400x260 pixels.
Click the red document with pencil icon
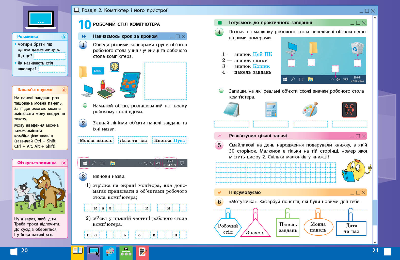[x=142, y=252]
